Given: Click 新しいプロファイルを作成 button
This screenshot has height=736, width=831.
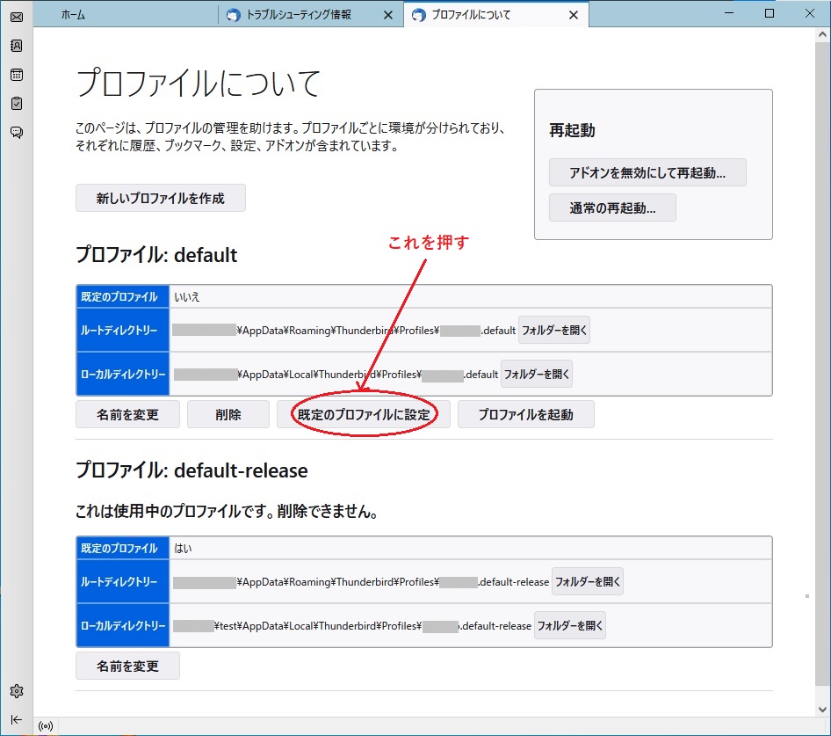Looking at the screenshot, I should pyautogui.click(x=160, y=199).
